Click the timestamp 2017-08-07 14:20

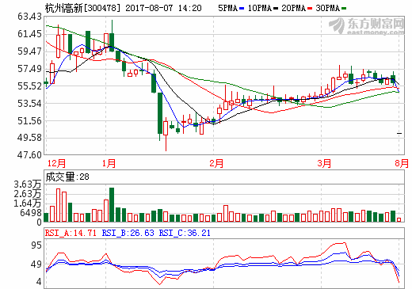click(x=163, y=8)
